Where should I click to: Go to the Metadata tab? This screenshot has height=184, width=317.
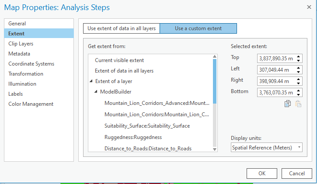[19, 54]
